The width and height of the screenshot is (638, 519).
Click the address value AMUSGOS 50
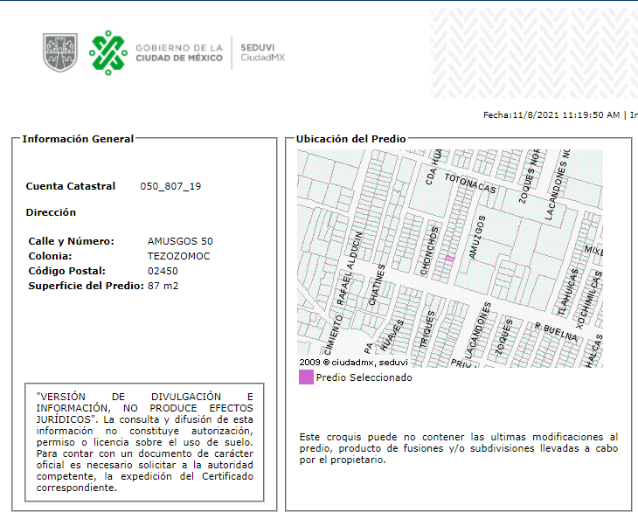180,241
